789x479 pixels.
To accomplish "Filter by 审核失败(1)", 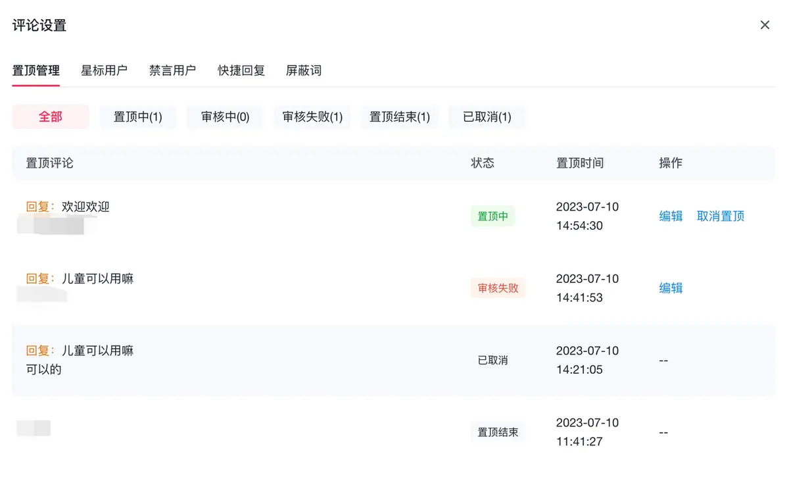I will [312, 116].
